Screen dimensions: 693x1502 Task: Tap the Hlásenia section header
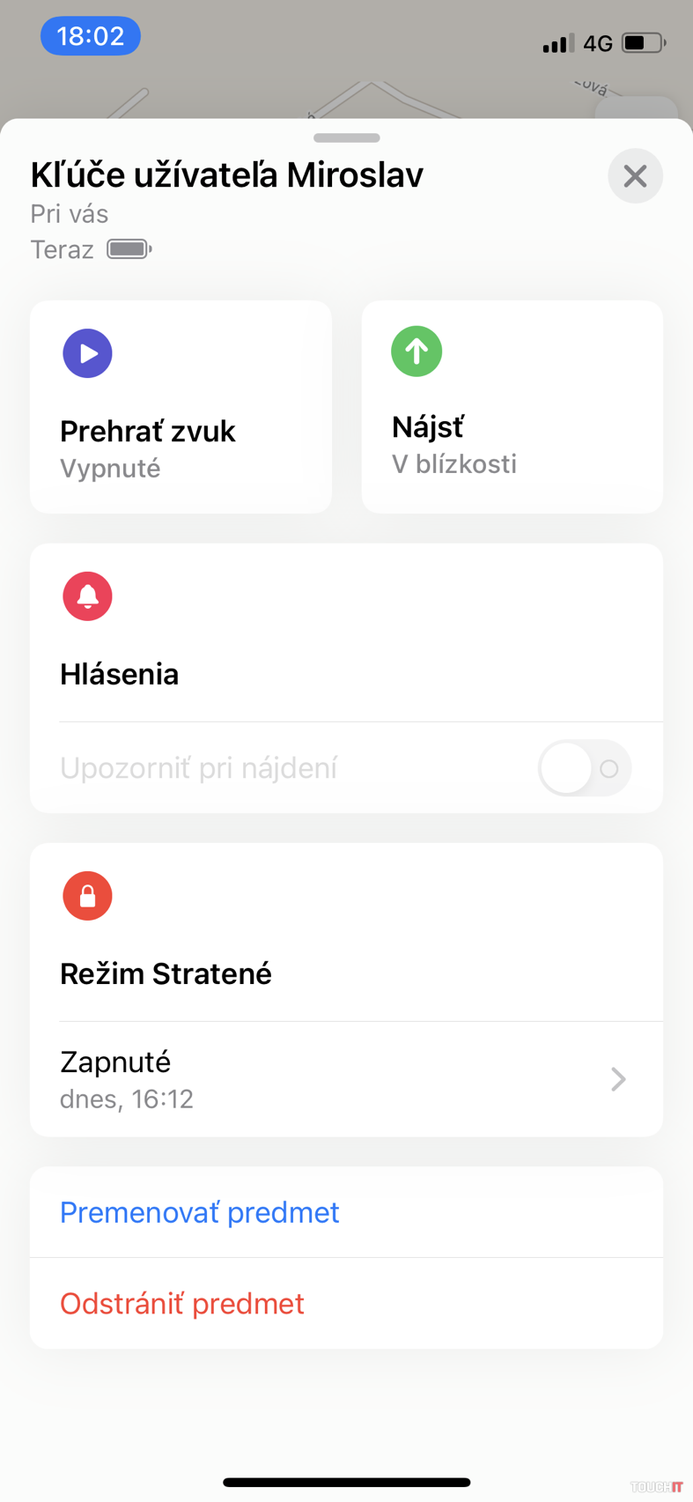point(120,674)
